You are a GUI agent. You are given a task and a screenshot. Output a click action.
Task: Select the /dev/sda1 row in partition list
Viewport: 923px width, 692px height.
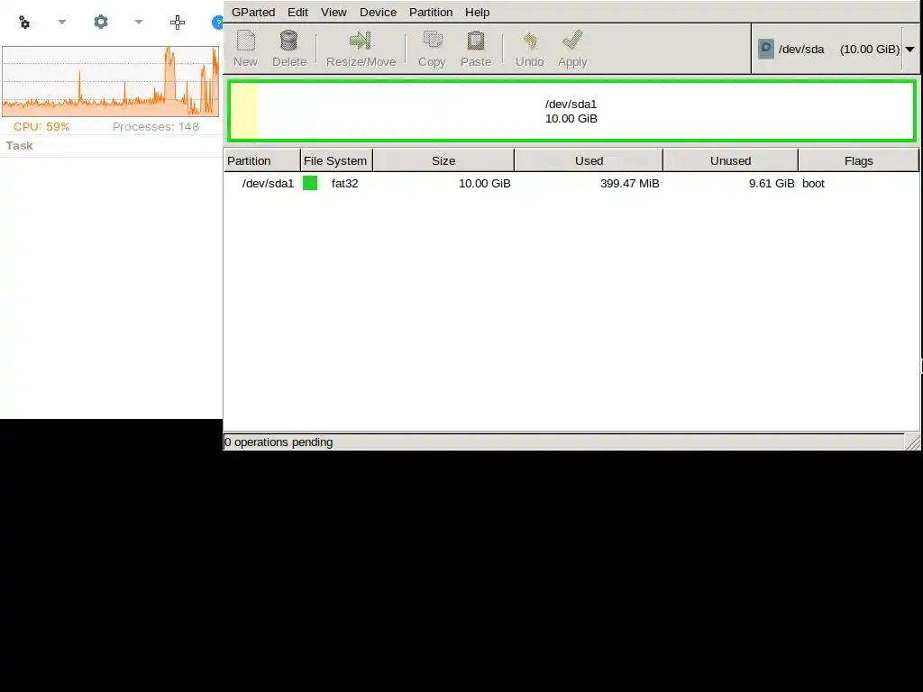[571, 184]
